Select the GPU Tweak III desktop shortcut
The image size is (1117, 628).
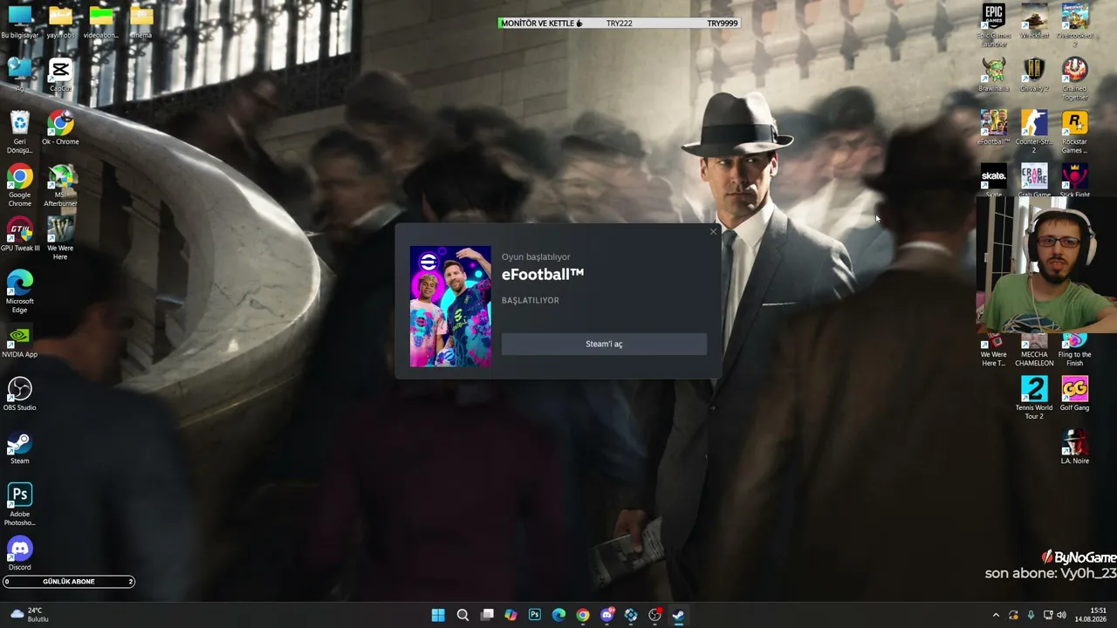coord(19,234)
